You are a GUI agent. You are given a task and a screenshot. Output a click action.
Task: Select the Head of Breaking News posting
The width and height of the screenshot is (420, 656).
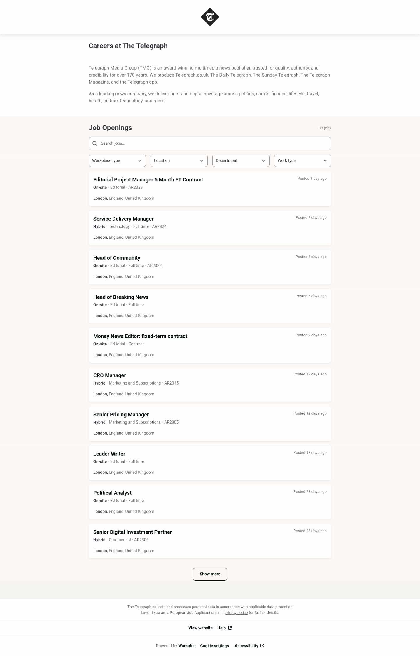pos(121,297)
